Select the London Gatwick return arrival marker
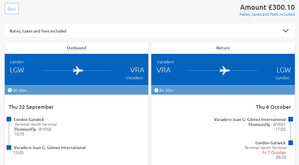 pyautogui.click(x=291, y=143)
